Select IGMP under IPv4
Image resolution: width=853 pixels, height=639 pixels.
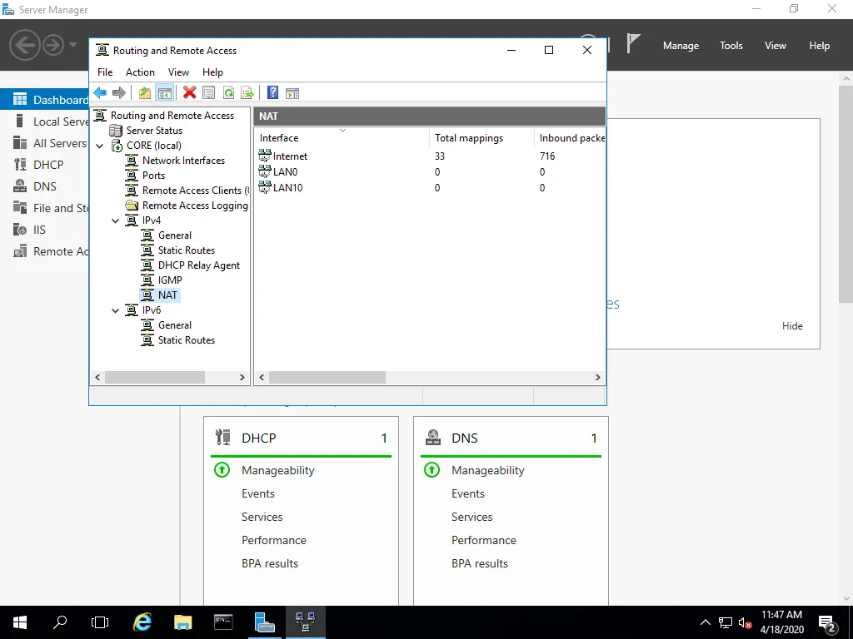(x=170, y=280)
